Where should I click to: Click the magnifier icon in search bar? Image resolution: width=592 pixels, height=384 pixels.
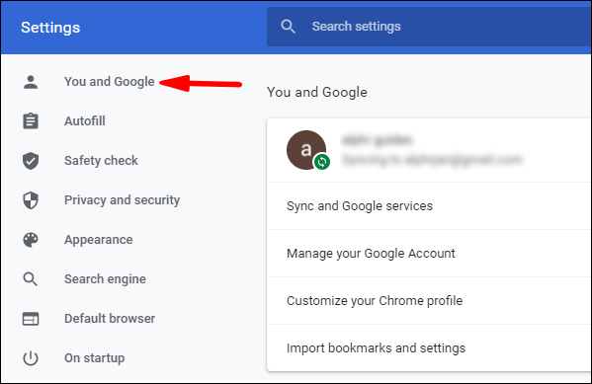pyautogui.click(x=288, y=27)
